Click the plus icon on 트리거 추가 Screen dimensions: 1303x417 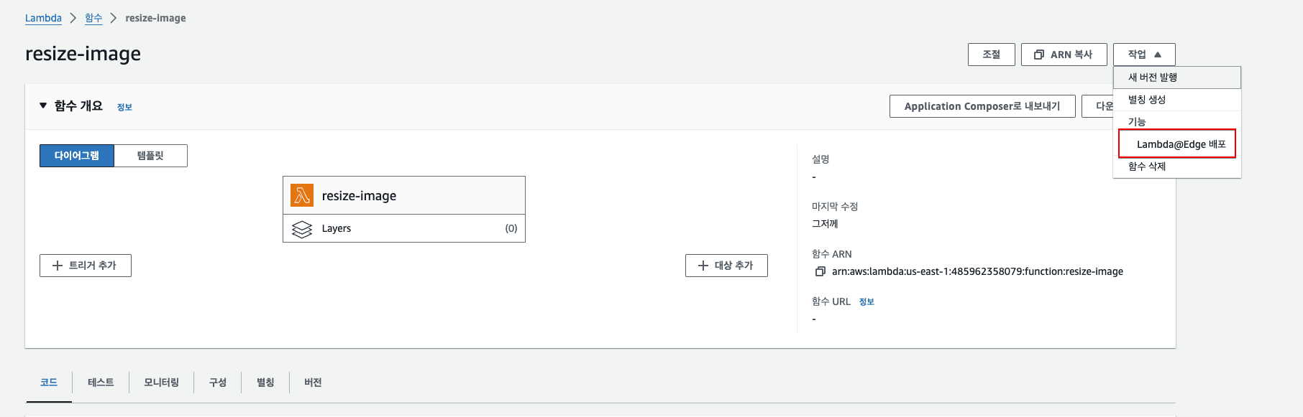pyautogui.click(x=58, y=266)
